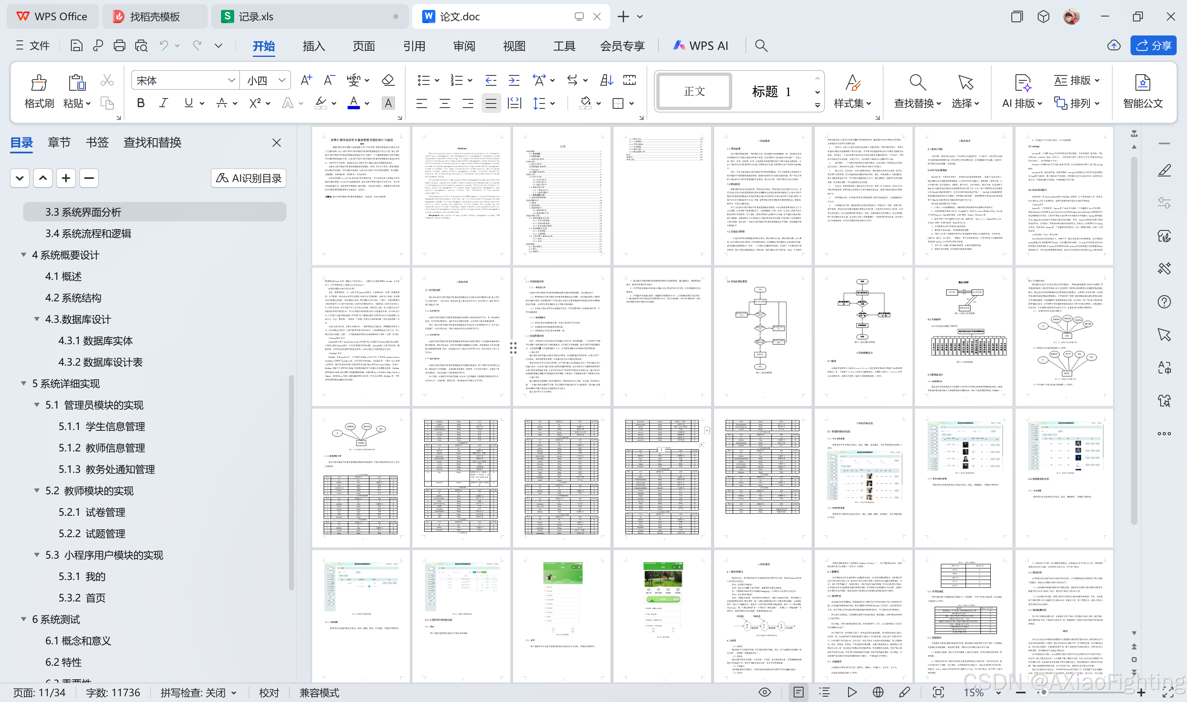Click the Print Preview icon
This screenshot has width=1187, height=702.
click(141, 45)
